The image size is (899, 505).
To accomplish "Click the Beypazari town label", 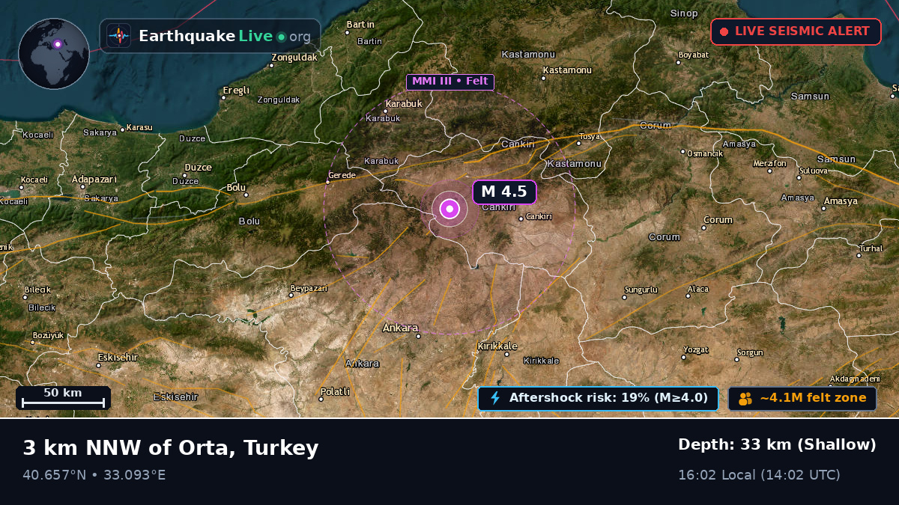I will (309, 288).
